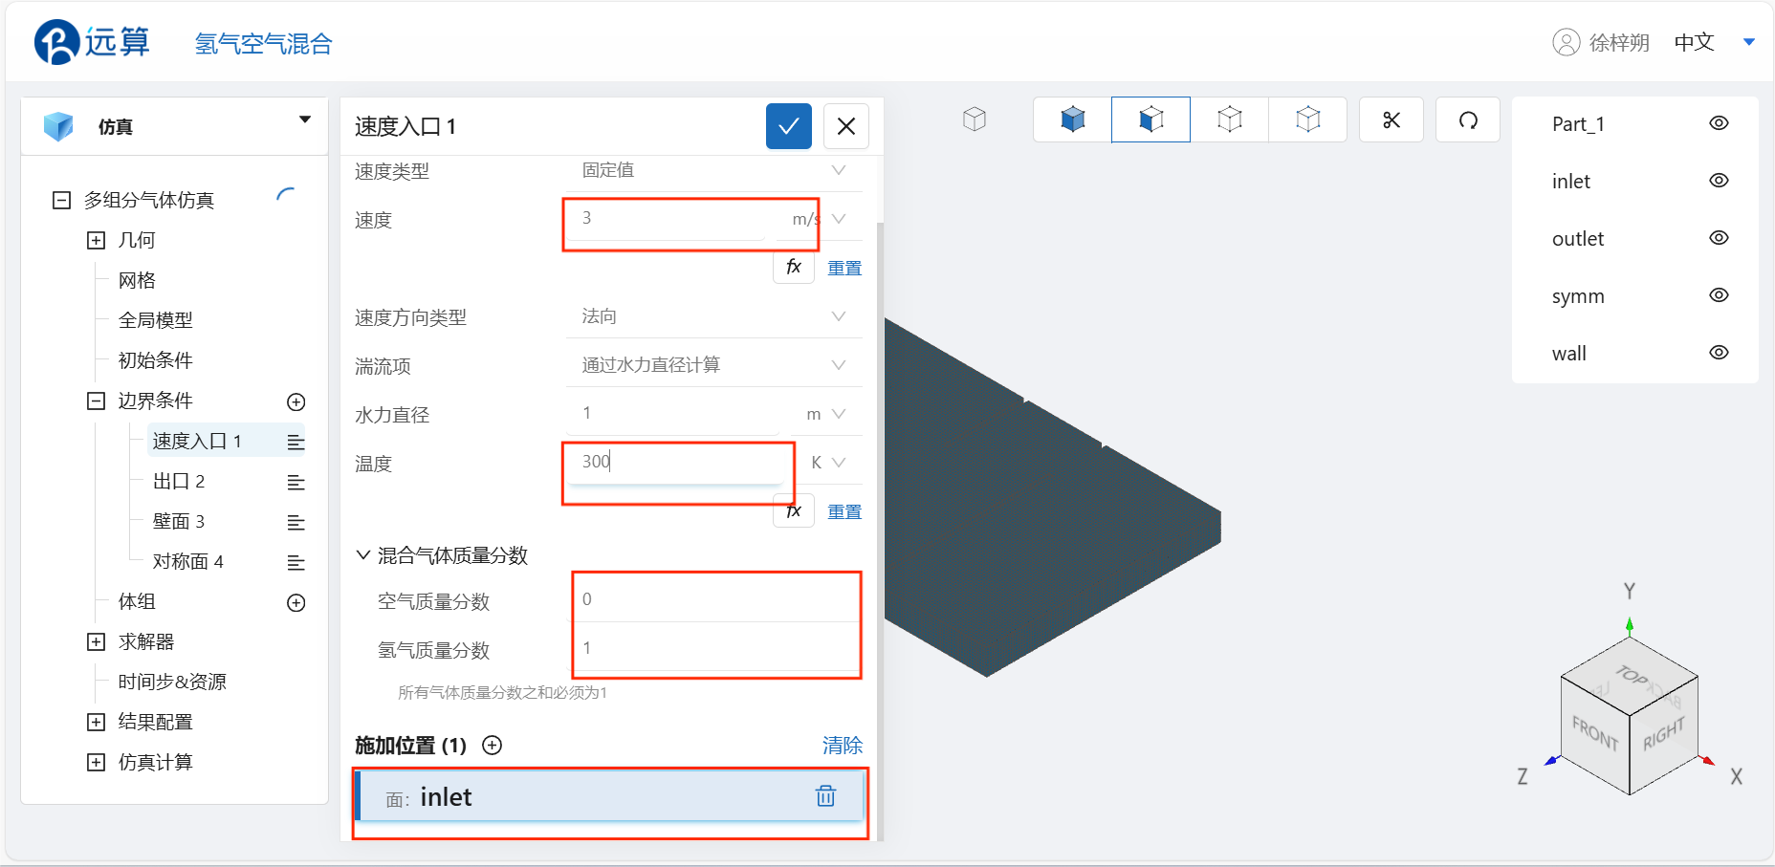Image resolution: width=1775 pixels, height=867 pixels.
Task: Activate the scissors clipping tool
Action: (x=1392, y=119)
